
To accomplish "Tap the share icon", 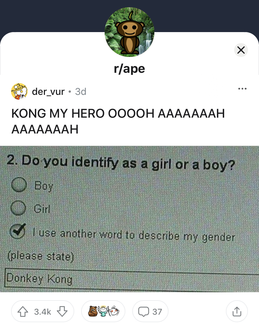I will (x=237, y=312).
